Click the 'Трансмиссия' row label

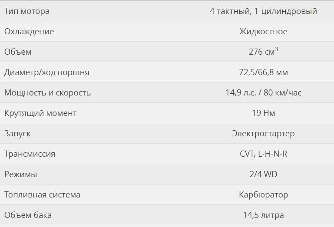point(30,154)
